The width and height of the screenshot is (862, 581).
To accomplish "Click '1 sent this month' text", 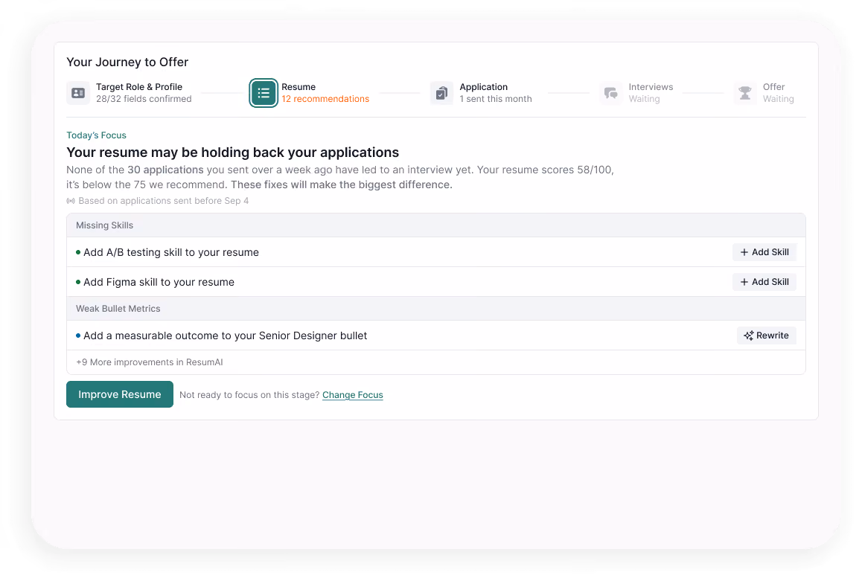I will [x=496, y=99].
